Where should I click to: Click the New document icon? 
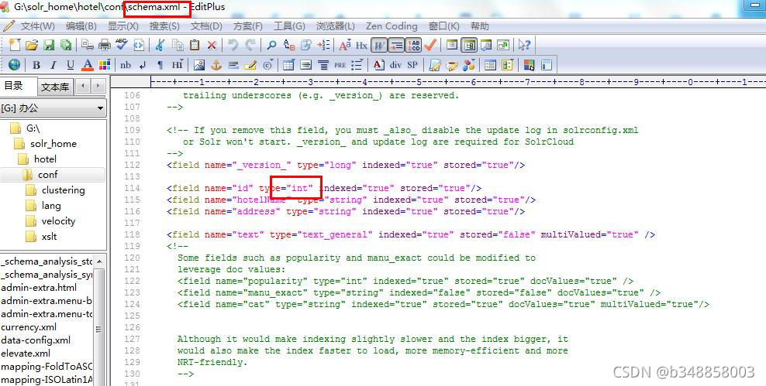[16, 45]
